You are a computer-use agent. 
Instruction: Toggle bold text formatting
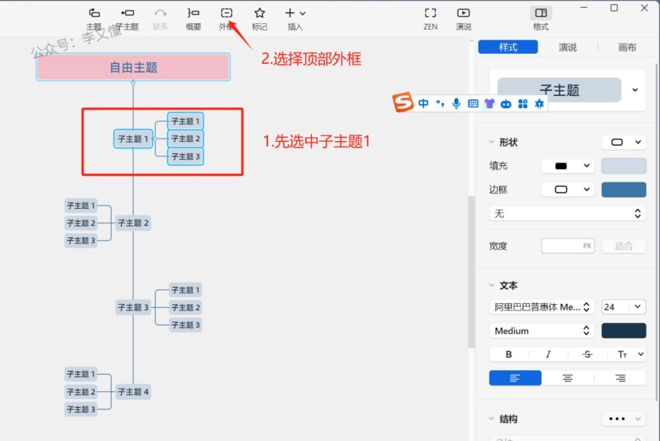pyautogui.click(x=509, y=354)
